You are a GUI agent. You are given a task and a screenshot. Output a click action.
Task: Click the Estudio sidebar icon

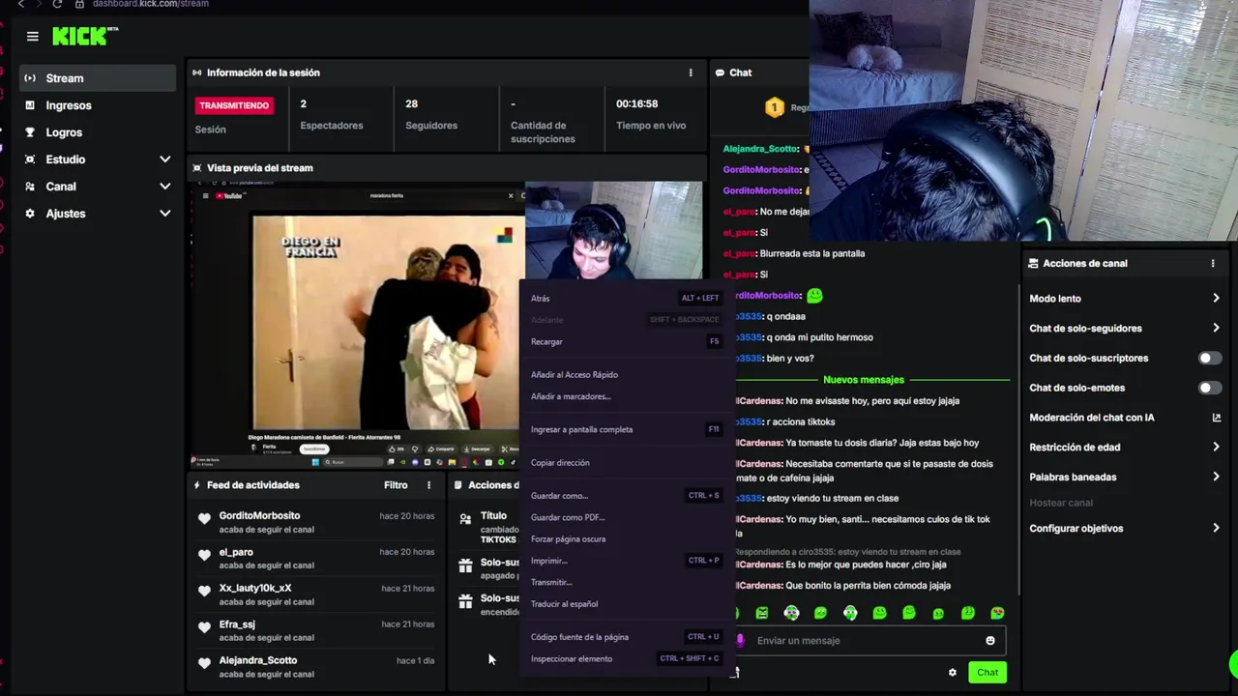(x=30, y=159)
